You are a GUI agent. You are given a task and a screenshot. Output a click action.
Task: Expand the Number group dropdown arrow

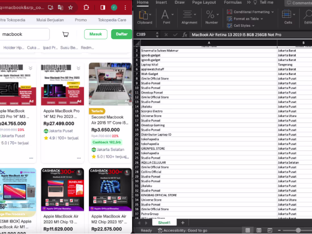coord(218,14)
